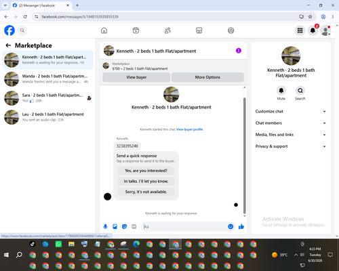Viewport: 339px width, 271px height.
Task: Open Kenneth conversation in chat list
Action: (x=47, y=60)
